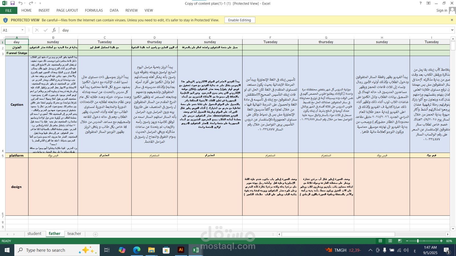This screenshot has height=256, width=456.
Task: Select the Caption label cell
Action: 17,104
